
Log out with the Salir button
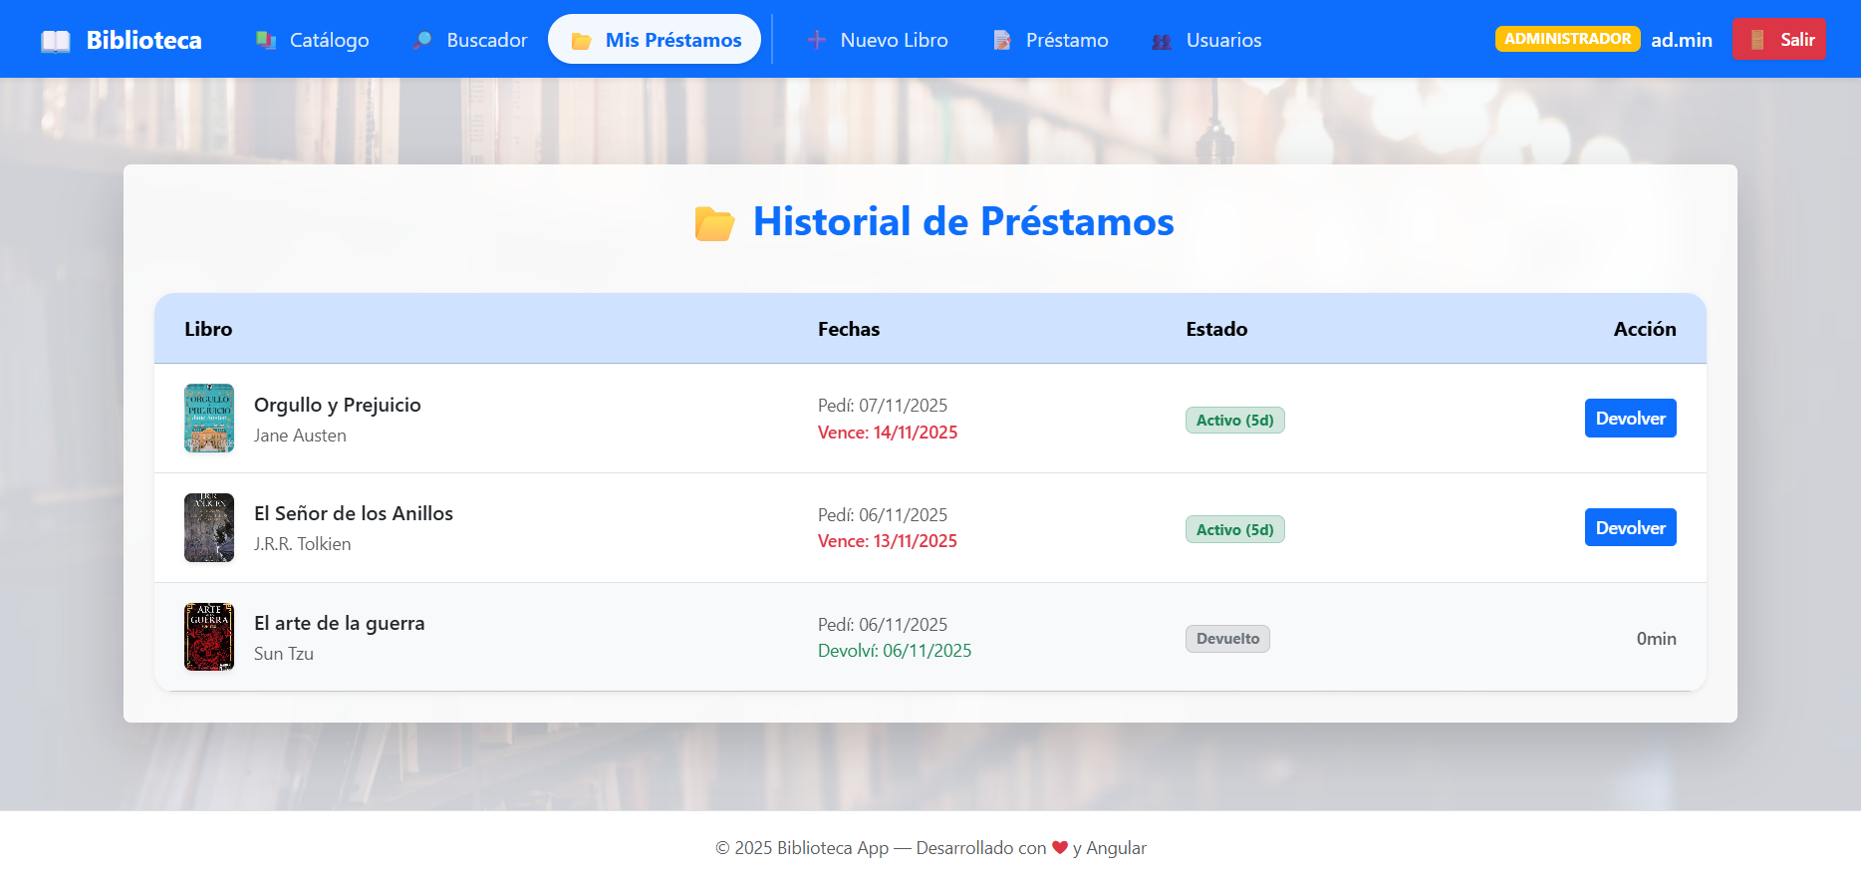[x=1779, y=39]
